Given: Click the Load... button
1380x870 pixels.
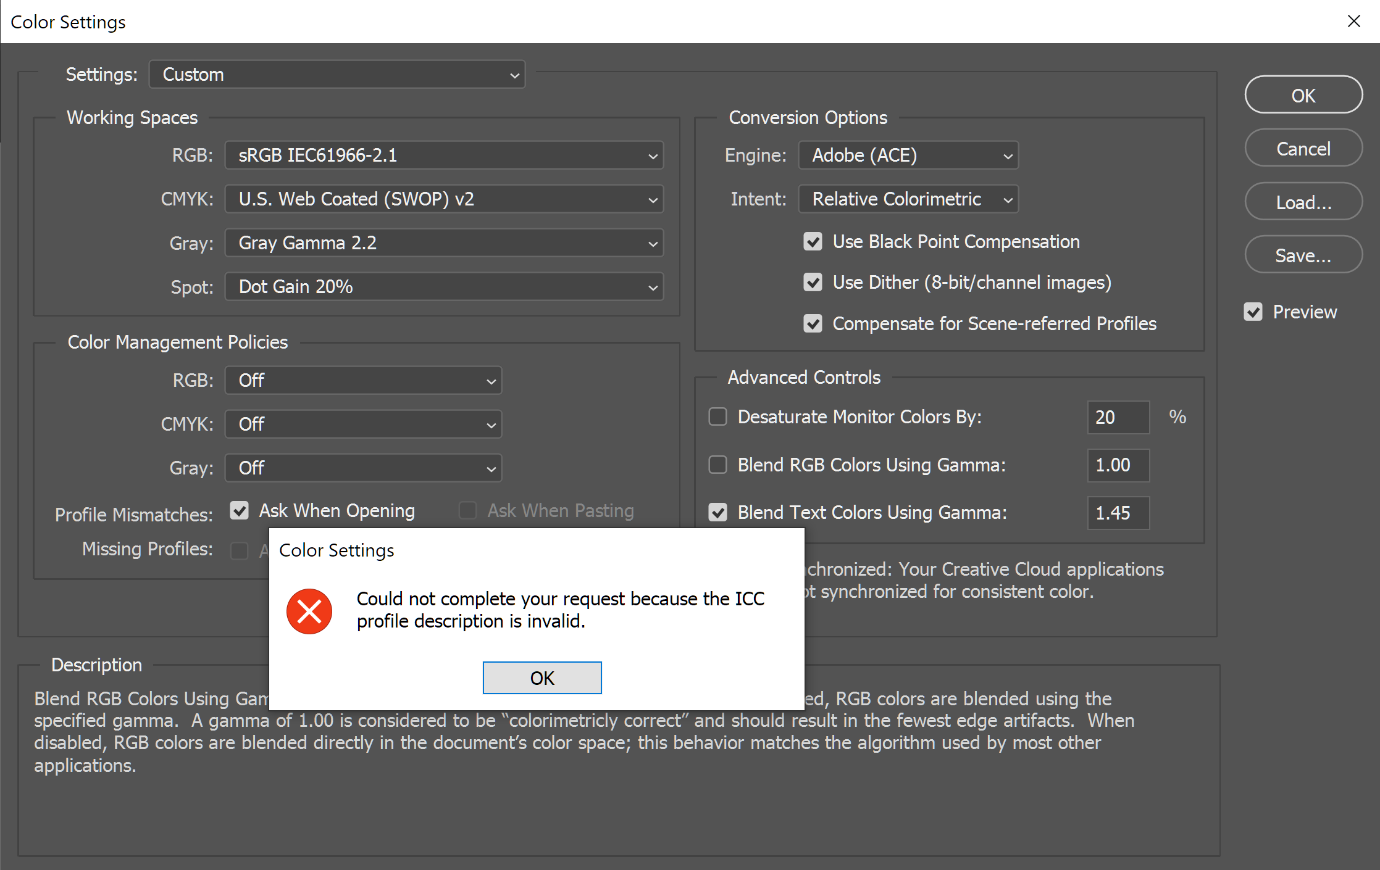Looking at the screenshot, I should [x=1303, y=202].
